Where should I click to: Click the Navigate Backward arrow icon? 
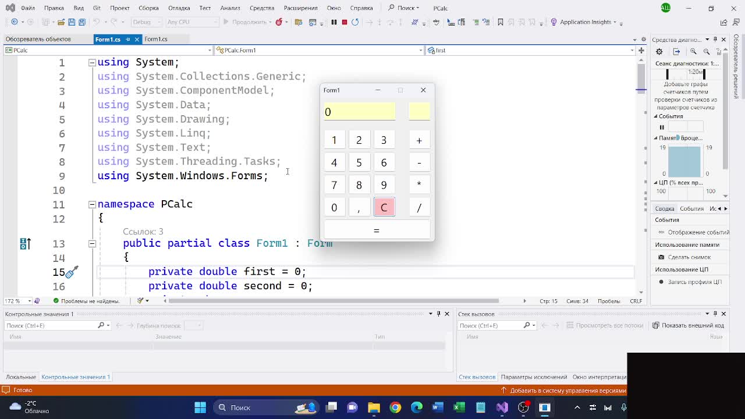click(x=15, y=22)
